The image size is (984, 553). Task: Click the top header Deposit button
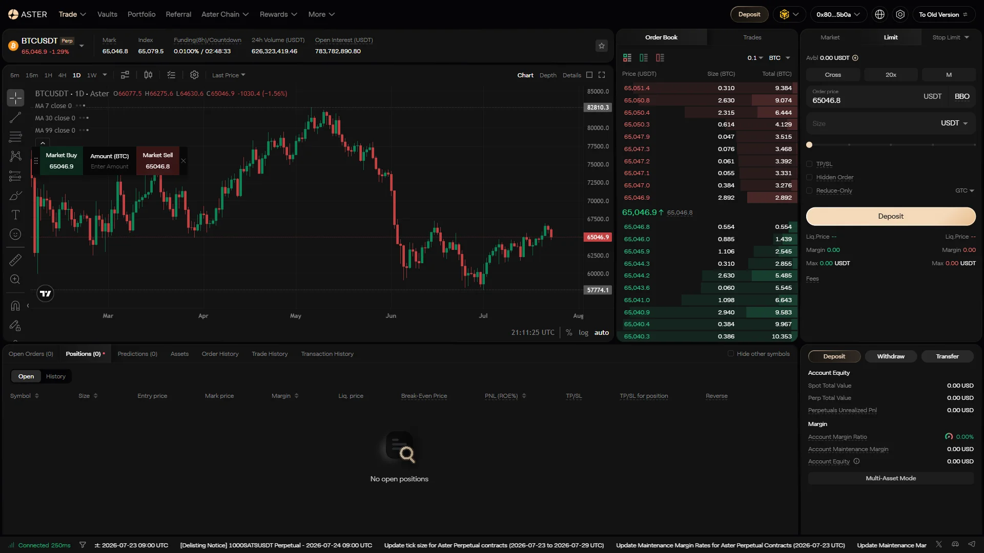(x=749, y=14)
